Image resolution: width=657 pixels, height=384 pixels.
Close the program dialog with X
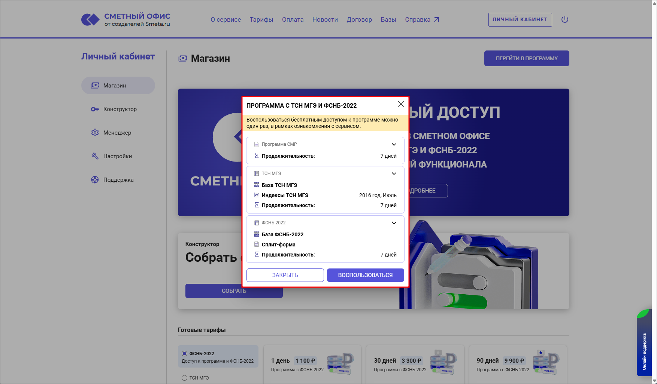tap(401, 104)
